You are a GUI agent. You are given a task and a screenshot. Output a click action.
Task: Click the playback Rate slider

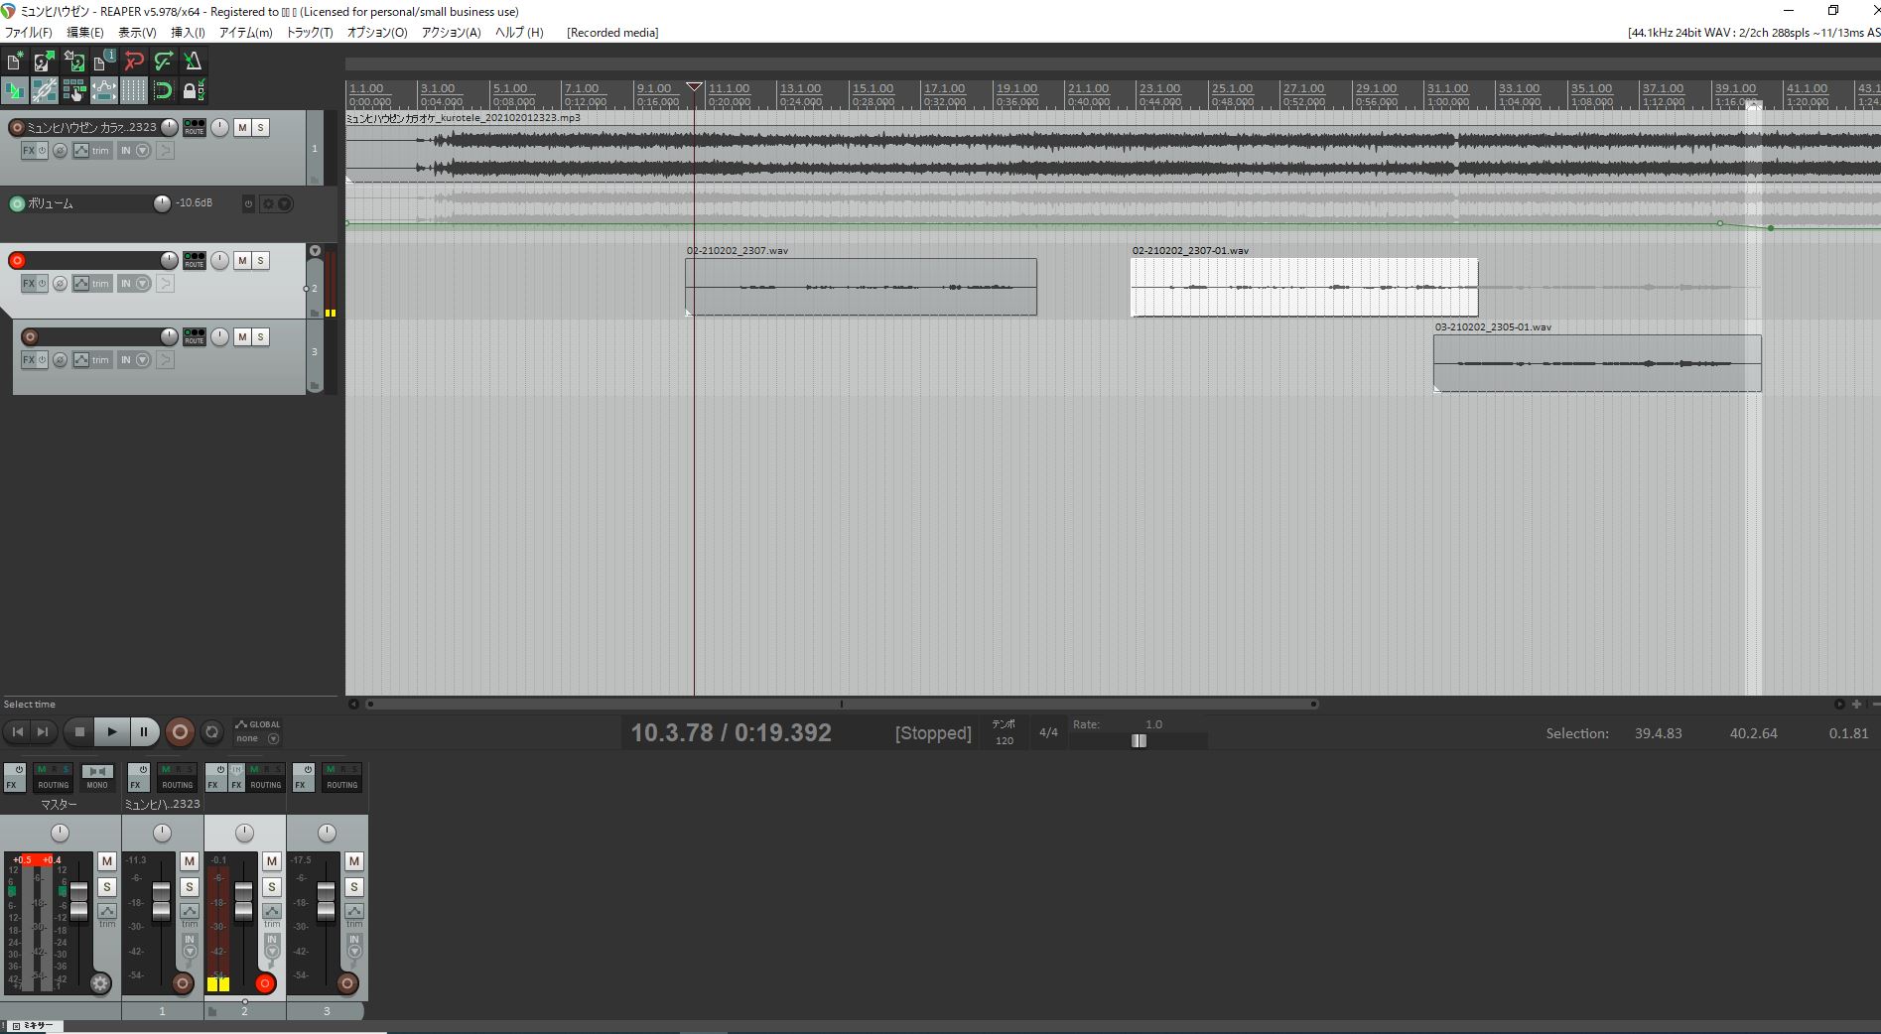(1139, 740)
